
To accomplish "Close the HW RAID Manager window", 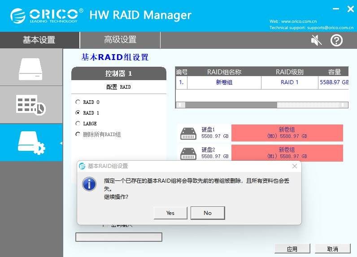I will pos(350,9).
